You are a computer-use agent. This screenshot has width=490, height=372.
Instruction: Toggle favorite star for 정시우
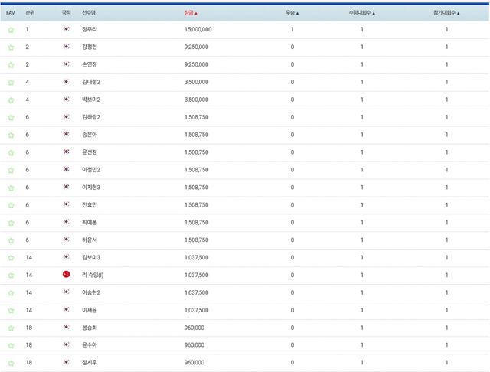11,363
